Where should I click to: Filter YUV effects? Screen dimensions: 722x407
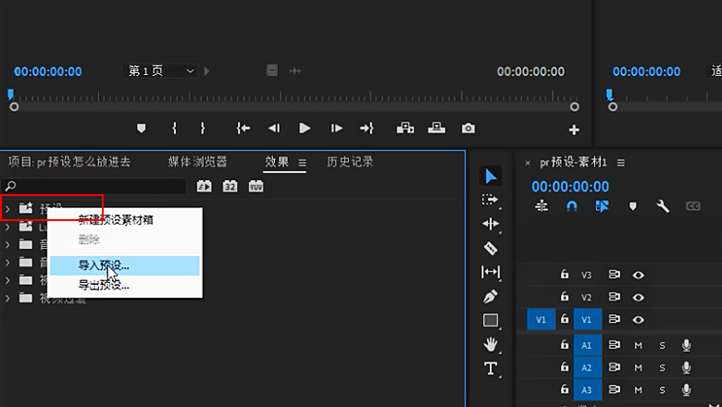256,186
